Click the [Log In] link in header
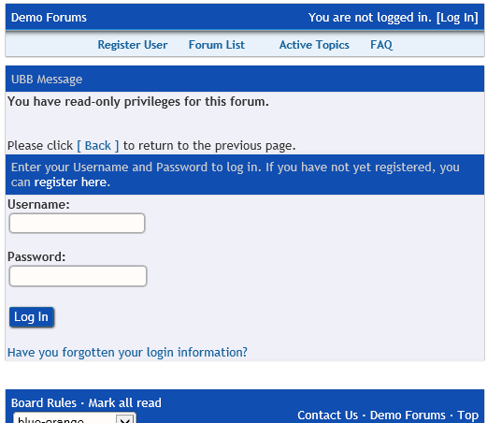The height and width of the screenshot is (423, 487). [457, 18]
